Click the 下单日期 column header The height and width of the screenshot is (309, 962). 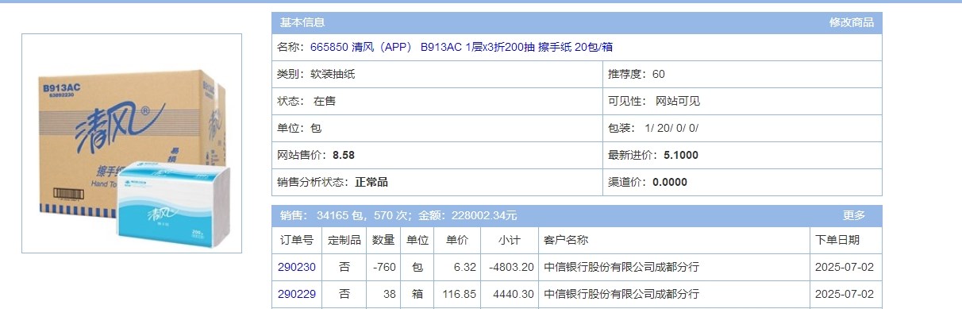click(846, 240)
